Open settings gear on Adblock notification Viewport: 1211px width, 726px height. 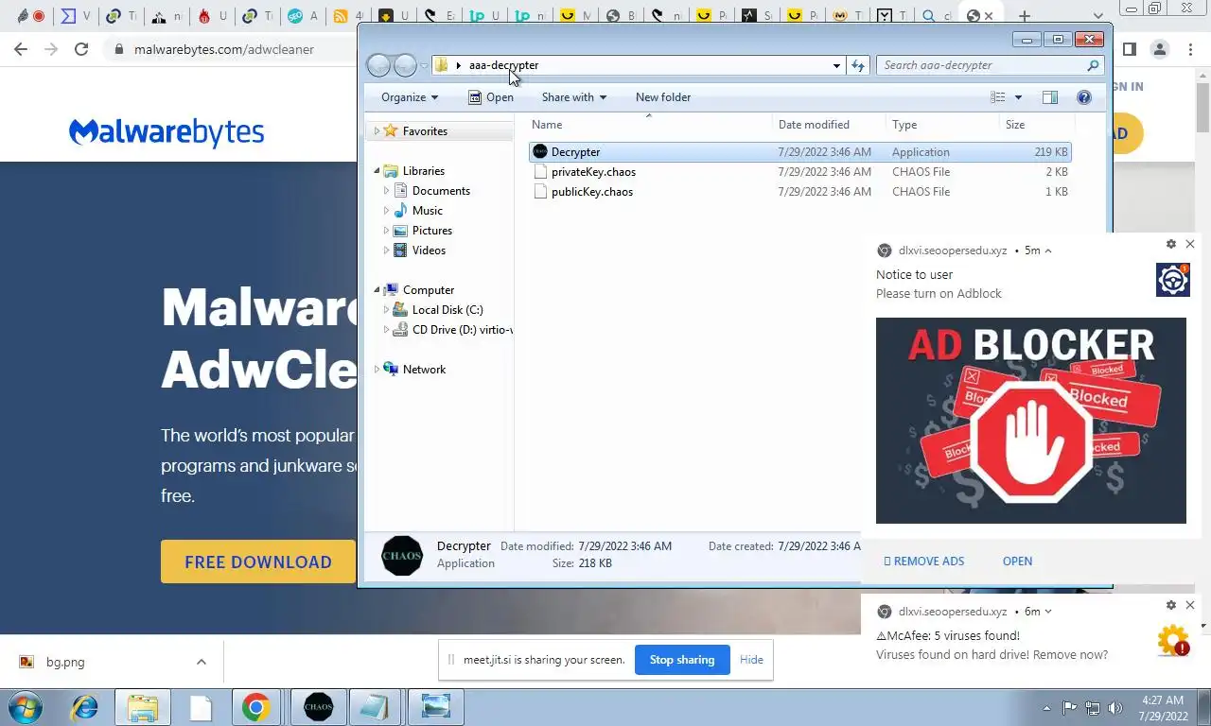[x=1171, y=244]
